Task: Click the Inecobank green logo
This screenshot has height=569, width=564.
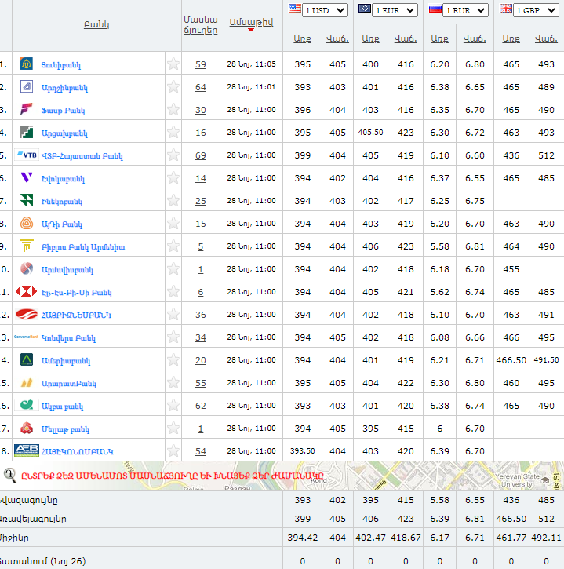Action: (x=27, y=200)
